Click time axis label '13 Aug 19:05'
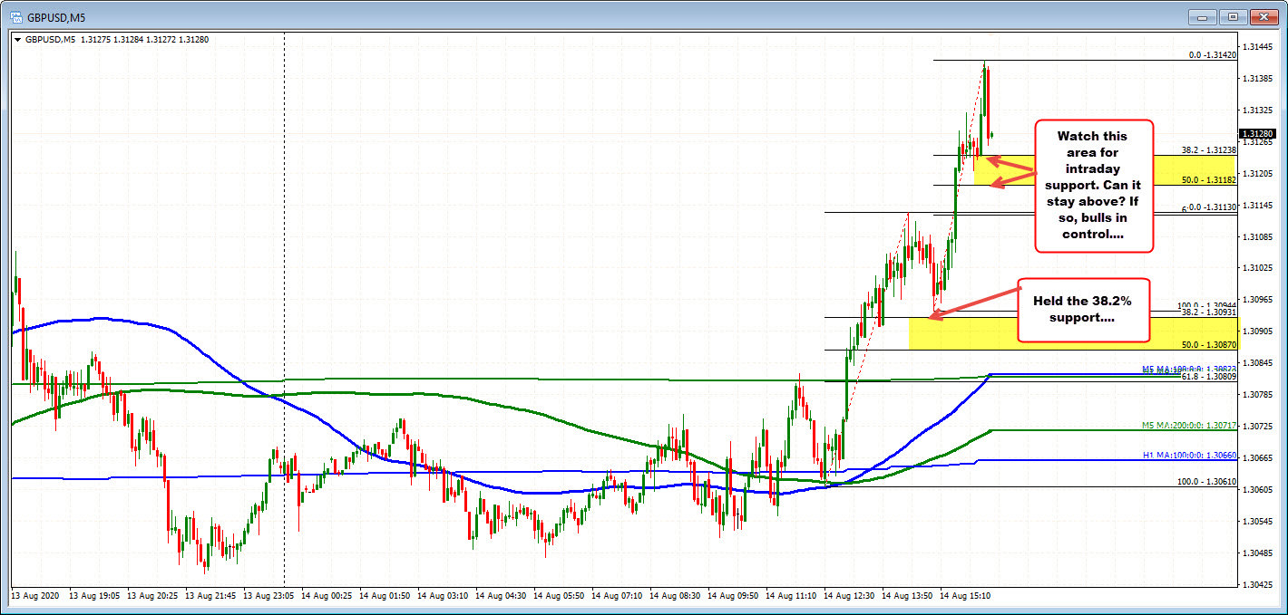 (96, 596)
